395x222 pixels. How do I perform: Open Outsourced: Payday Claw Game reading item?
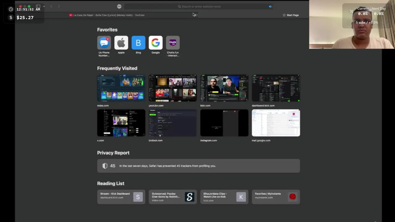pyautogui.click(x=173, y=197)
